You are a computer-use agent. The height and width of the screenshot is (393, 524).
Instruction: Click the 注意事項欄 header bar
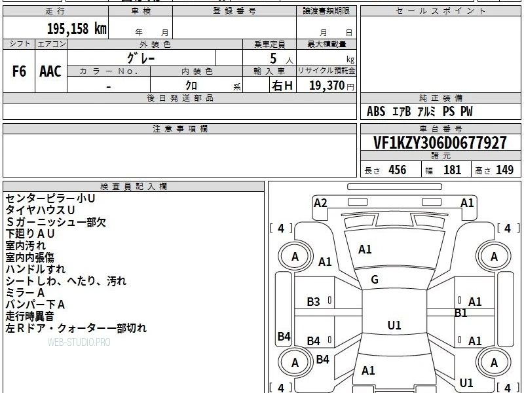click(x=179, y=128)
